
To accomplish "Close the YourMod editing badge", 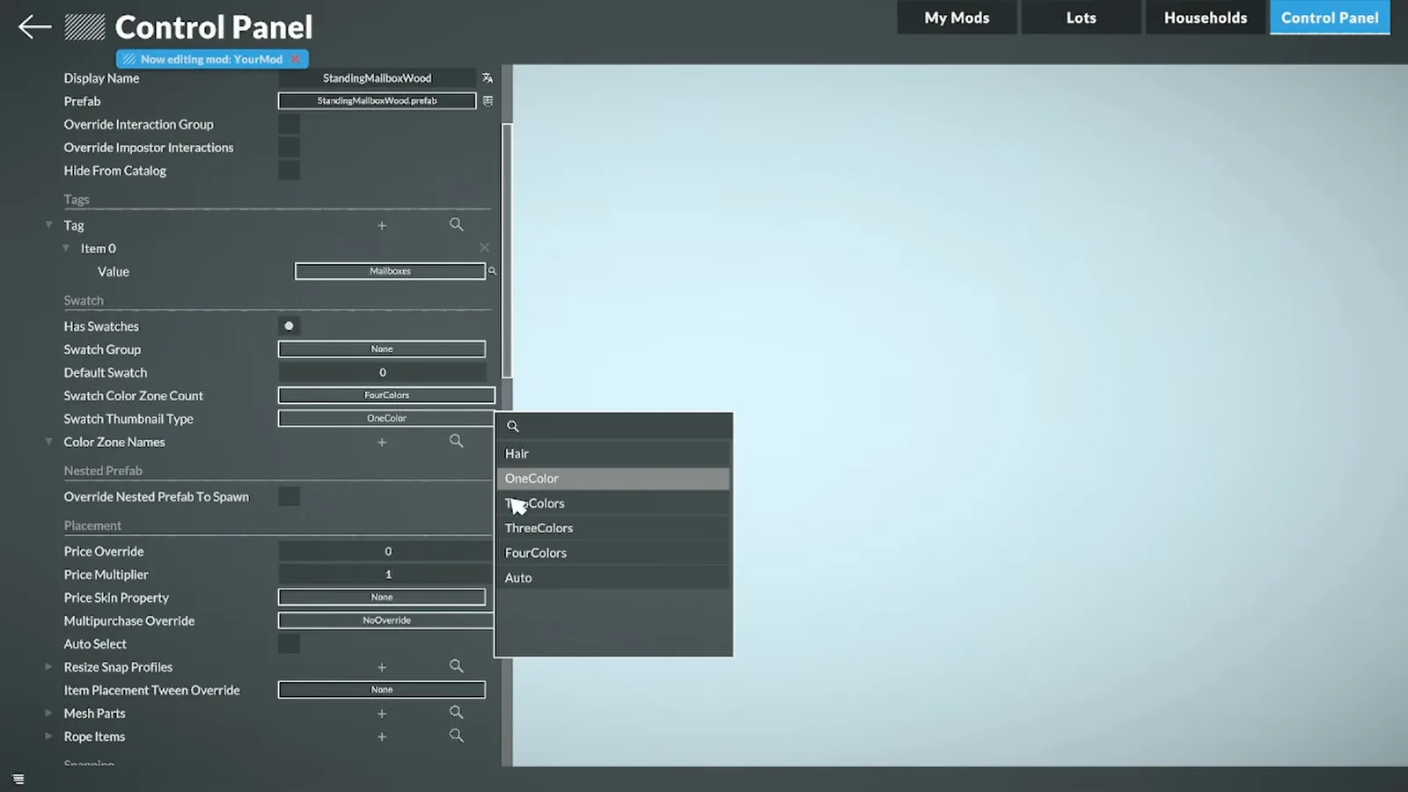I will 296,59.
